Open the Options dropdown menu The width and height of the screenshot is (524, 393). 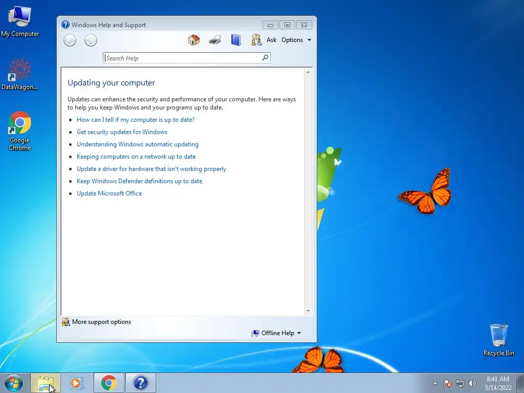(x=296, y=40)
